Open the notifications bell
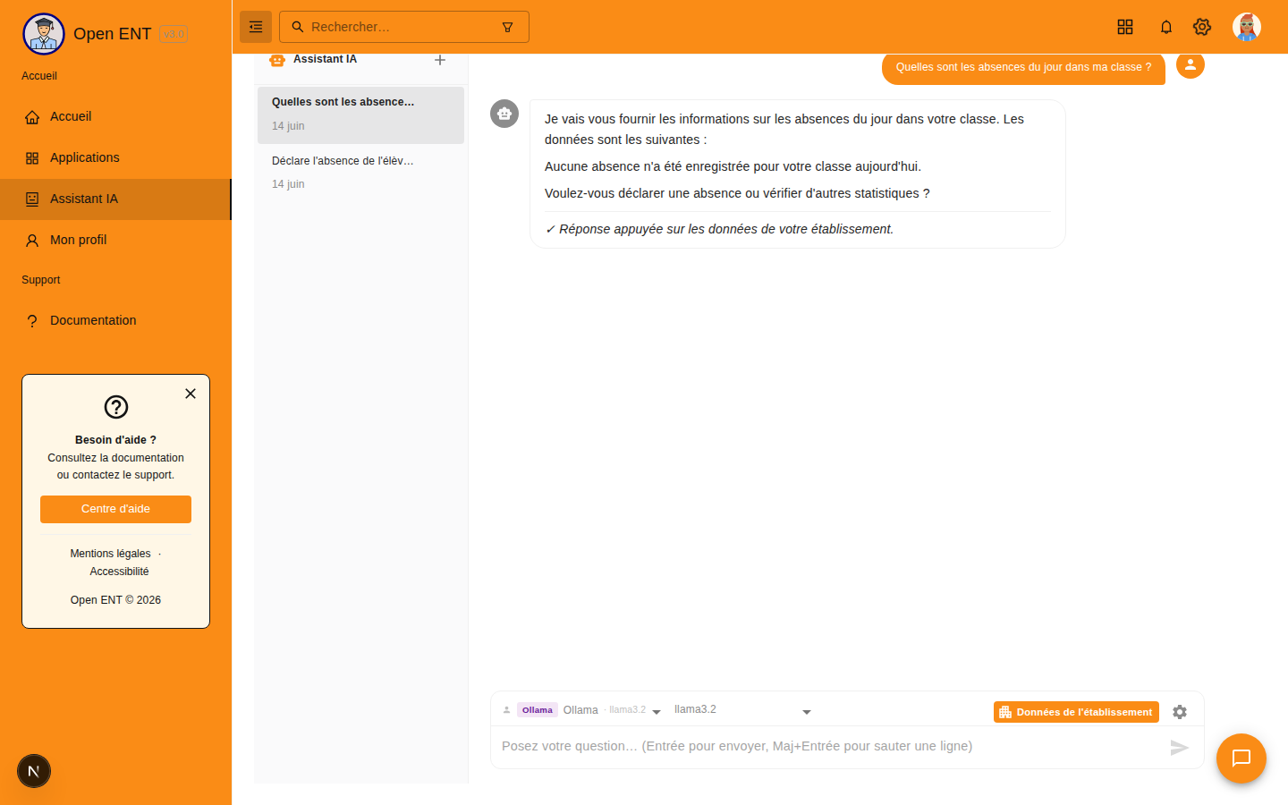This screenshot has width=1288, height=805. 1166,27
